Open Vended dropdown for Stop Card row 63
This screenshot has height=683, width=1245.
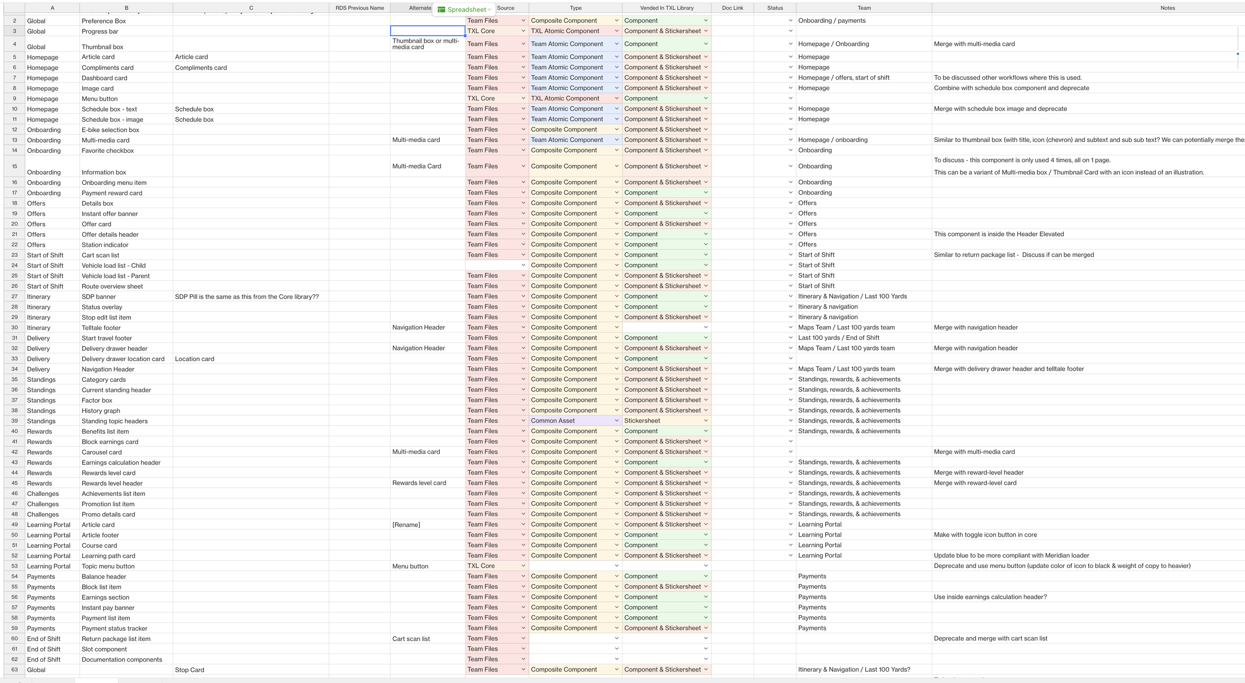[706, 670]
